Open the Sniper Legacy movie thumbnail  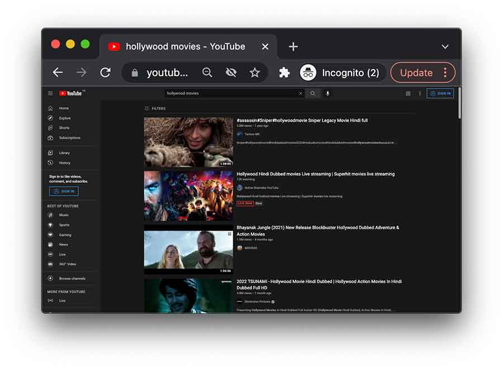(x=188, y=142)
